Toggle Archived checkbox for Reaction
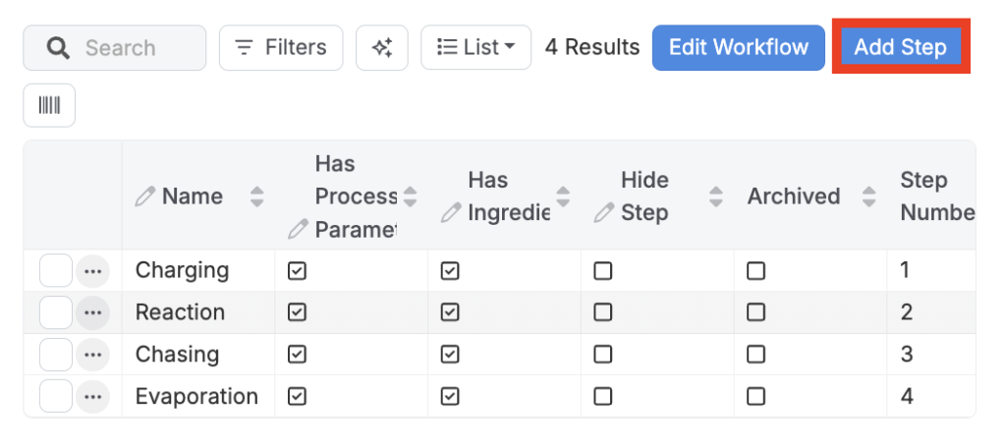The width and height of the screenshot is (1006, 448). [x=755, y=313]
